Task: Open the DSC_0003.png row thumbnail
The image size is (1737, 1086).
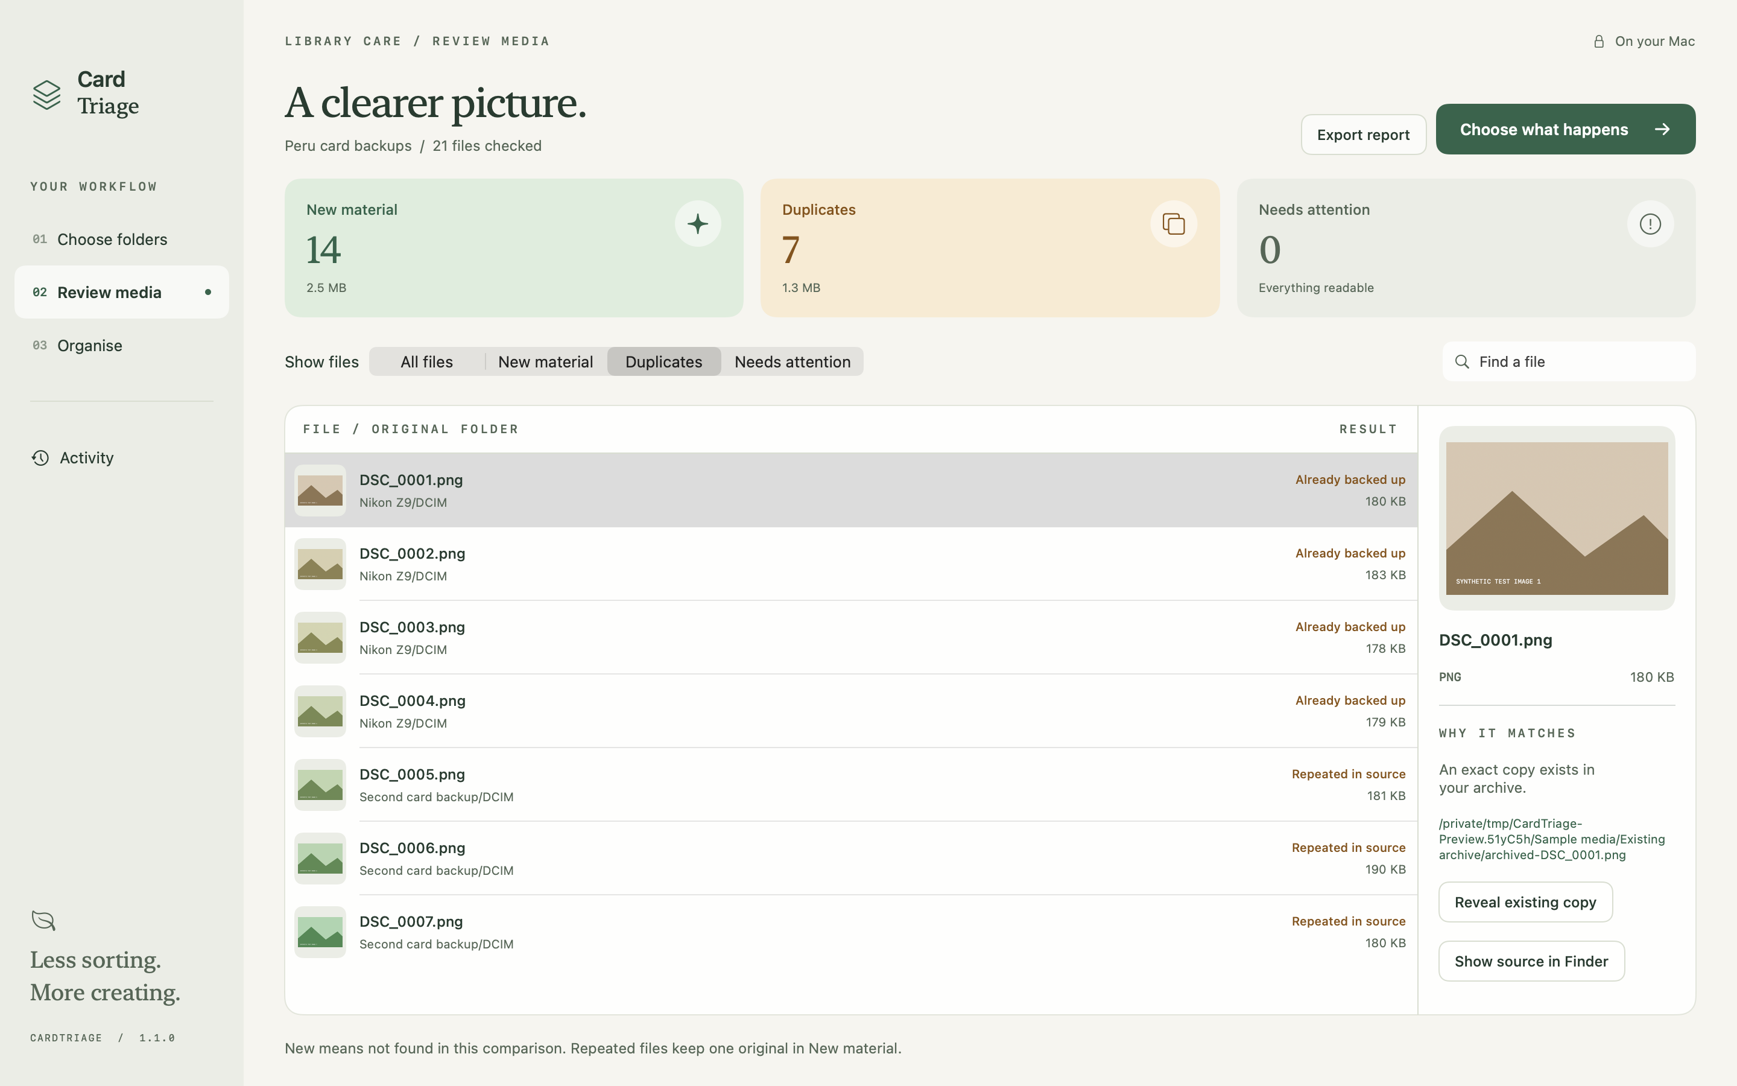Action: tap(320, 638)
